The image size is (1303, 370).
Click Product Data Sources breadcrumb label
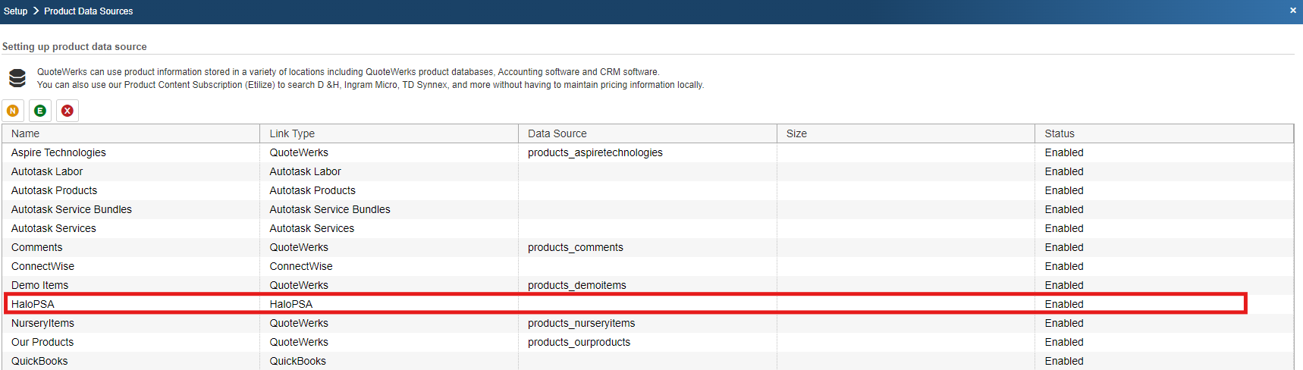point(88,11)
